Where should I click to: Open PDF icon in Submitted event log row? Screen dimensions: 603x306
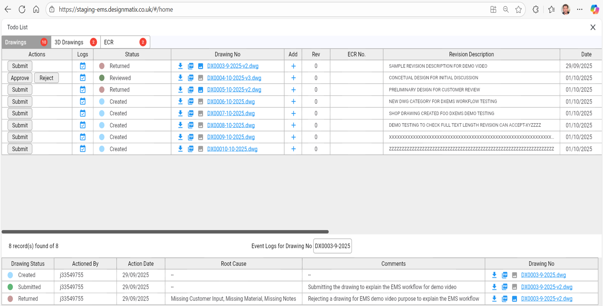click(x=504, y=287)
